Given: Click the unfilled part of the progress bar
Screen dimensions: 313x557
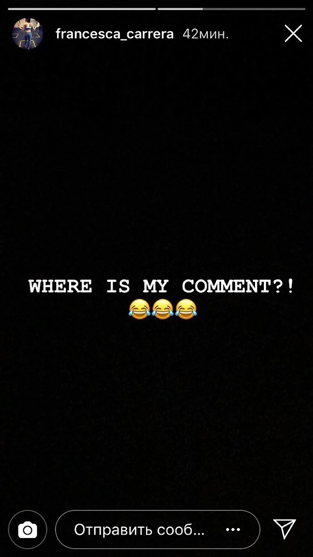Looking at the screenshot, I should [x=254, y=9].
